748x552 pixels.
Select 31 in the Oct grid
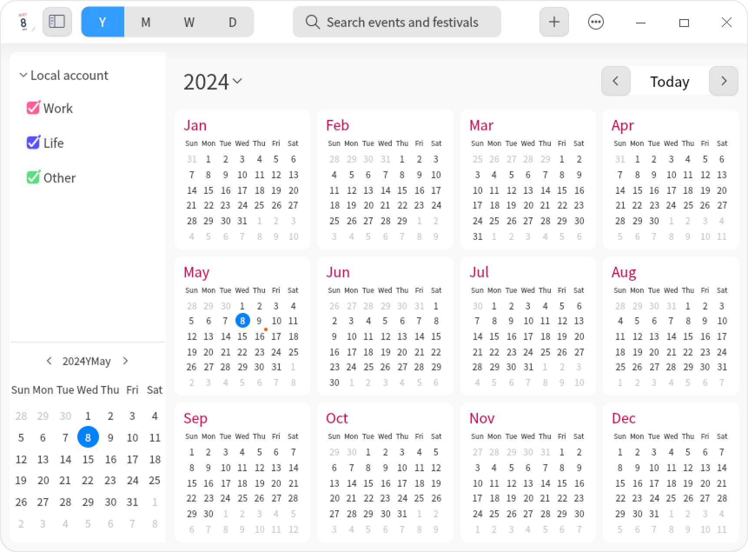(402, 514)
